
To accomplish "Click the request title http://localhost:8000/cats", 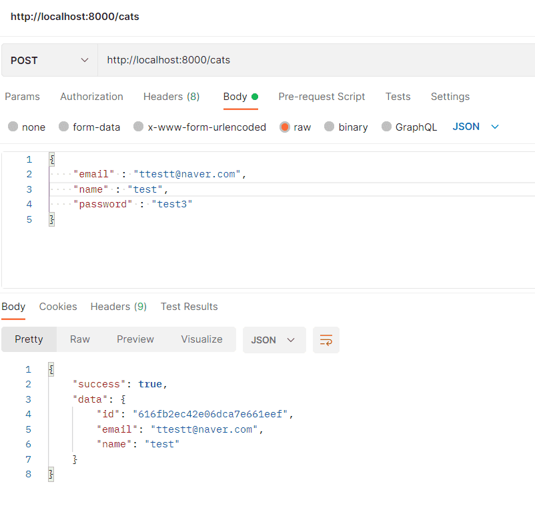I will 75,17.
